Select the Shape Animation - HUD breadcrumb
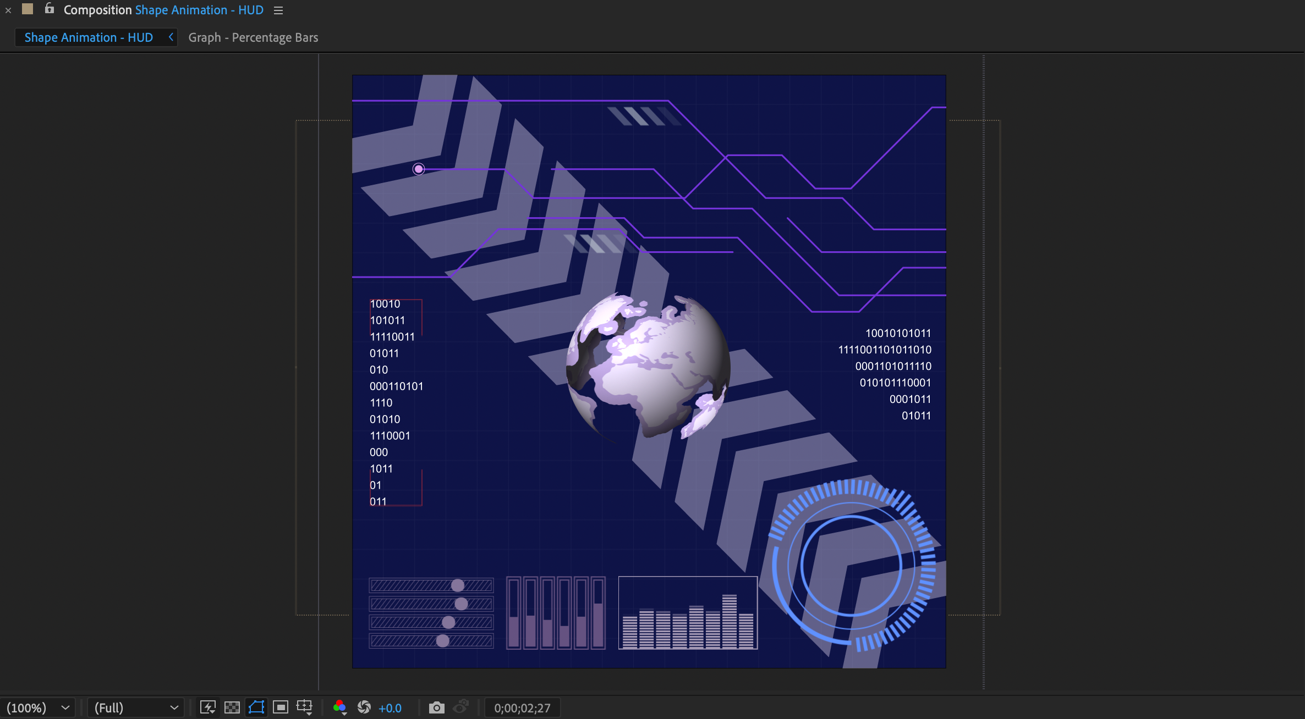Viewport: 1305px width, 719px height. (x=88, y=37)
